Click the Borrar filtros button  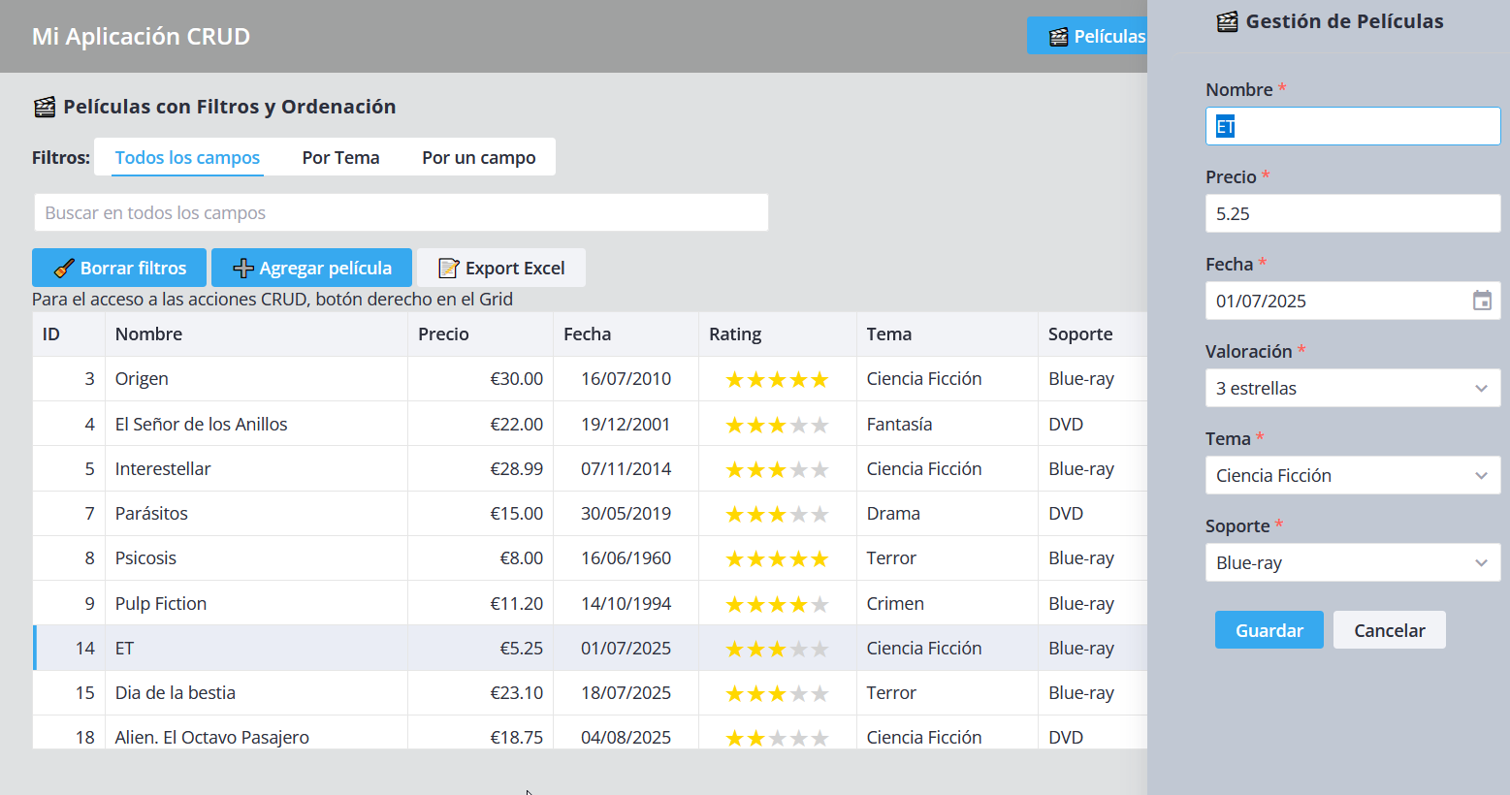(x=119, y=268)
